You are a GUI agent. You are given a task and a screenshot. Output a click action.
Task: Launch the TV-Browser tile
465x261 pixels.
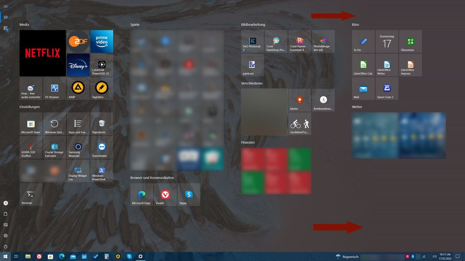54,89
